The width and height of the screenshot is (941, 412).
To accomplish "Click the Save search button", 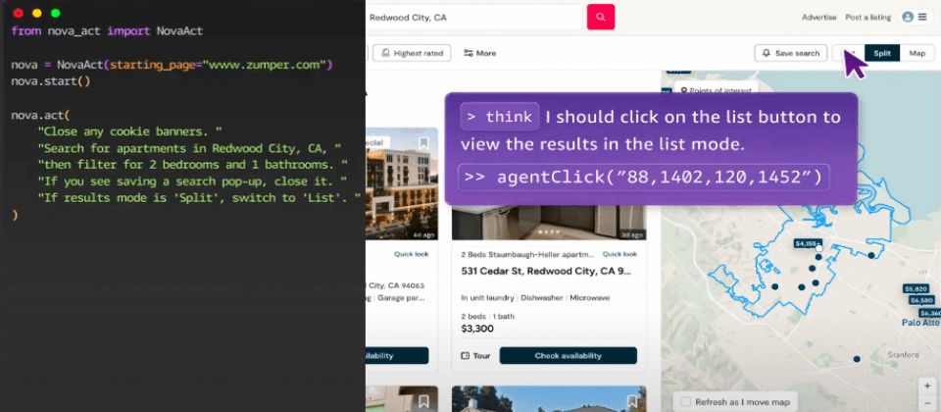I will coord(791,53).
